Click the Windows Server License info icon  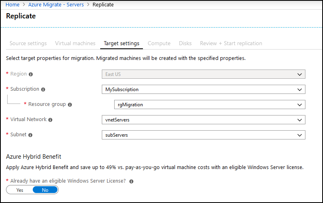[131, 181]
